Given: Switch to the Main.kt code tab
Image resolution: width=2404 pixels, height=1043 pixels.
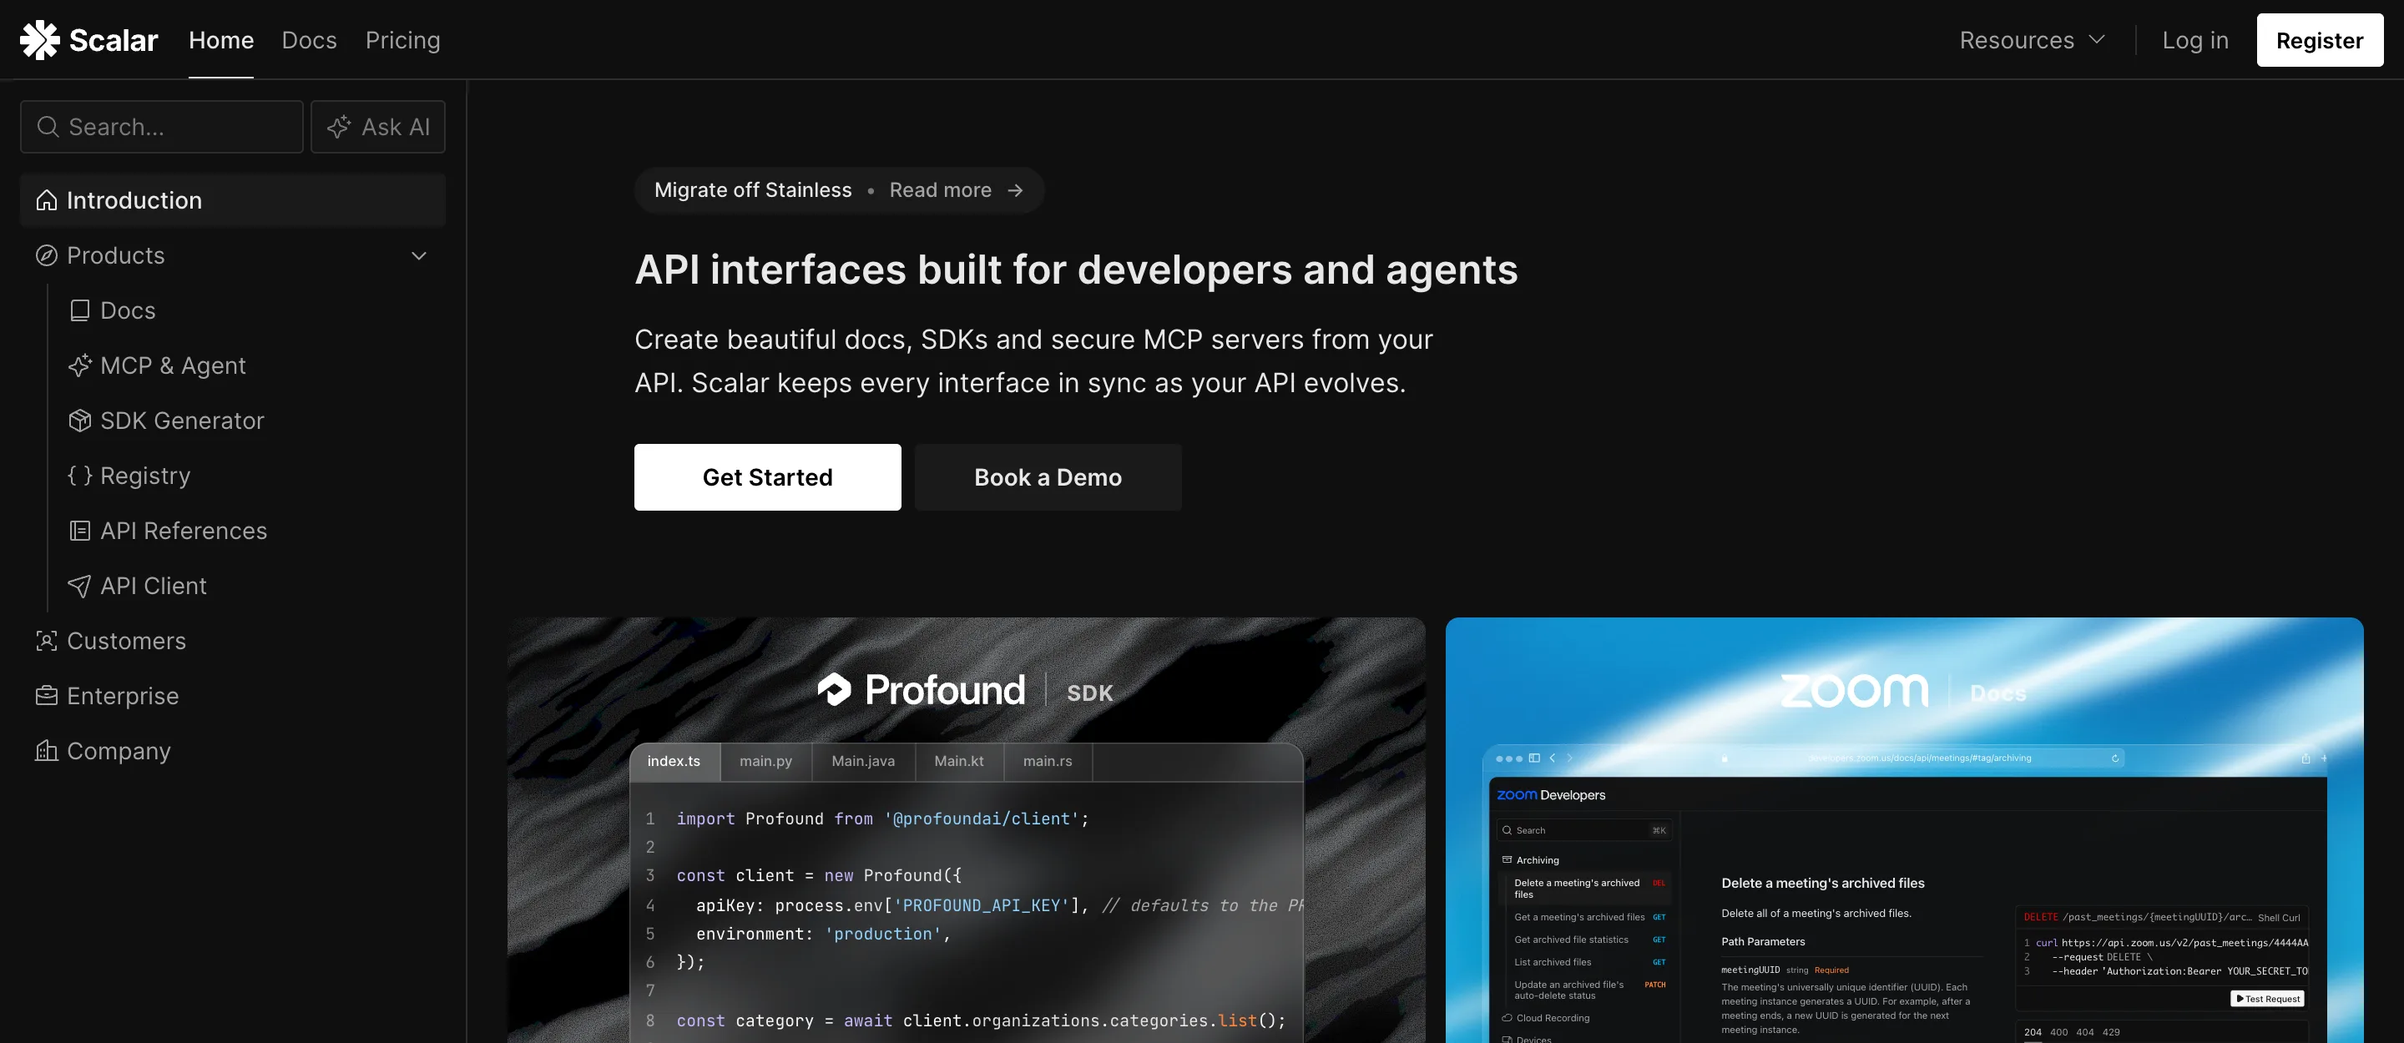Looking at the screenshot, I should [959, 761].
